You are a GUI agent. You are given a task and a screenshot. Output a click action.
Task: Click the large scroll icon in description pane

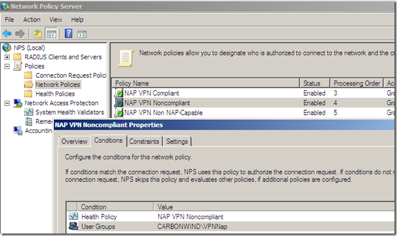click(126, 58)
